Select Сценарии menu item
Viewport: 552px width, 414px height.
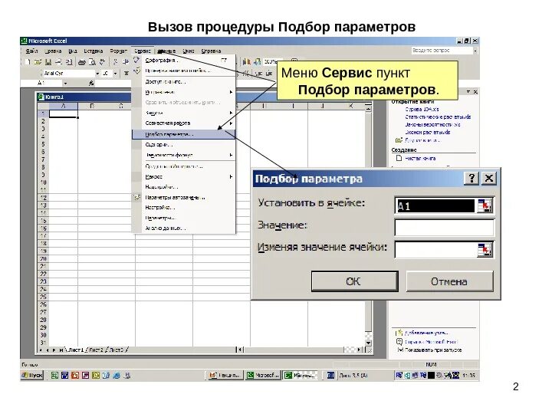pyautogui.click(x=183, y=145)
